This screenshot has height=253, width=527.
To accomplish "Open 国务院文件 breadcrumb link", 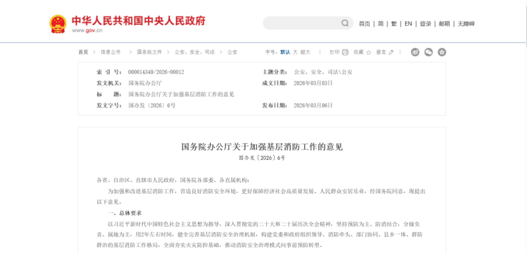I will pyautogui.click(x=150, y=53).
